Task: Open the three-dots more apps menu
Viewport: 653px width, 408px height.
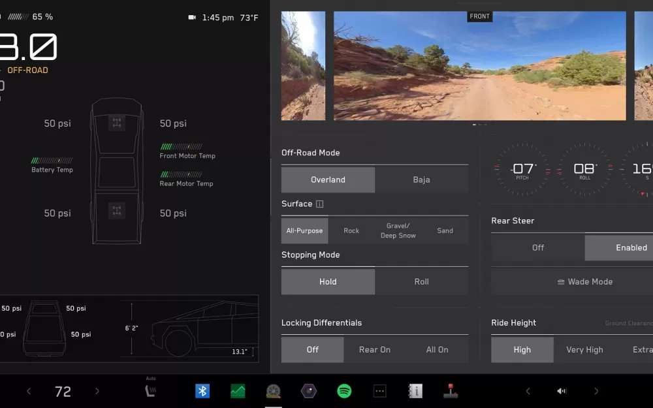Action: coord(379,391)
